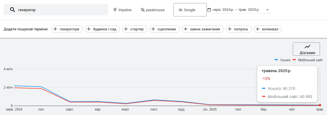This screenshot has width=327, height=115.
Task: Open the Google search network selector
Action: [190, 10]
